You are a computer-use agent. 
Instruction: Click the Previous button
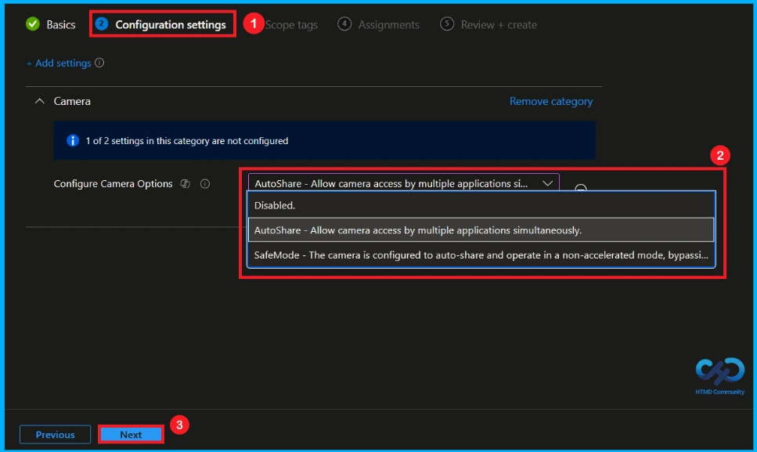pyautogui.click(x=55, y=435)
